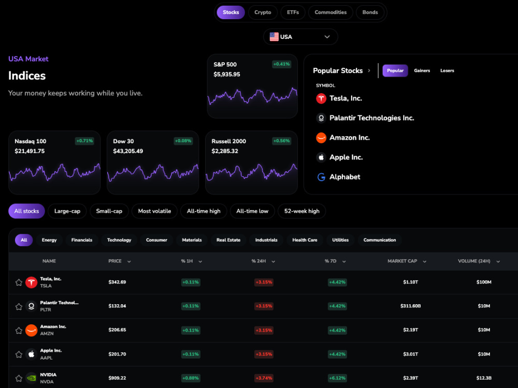518x388 pixels.
Task: Open Apple logo in Popular Stocks list
Action: coord(321,157)
